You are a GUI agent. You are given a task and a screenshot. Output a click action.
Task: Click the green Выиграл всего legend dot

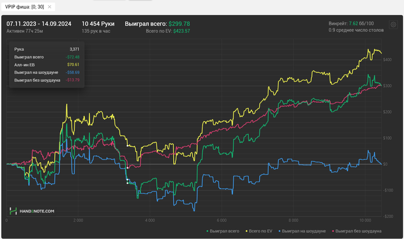pos(207,231)
